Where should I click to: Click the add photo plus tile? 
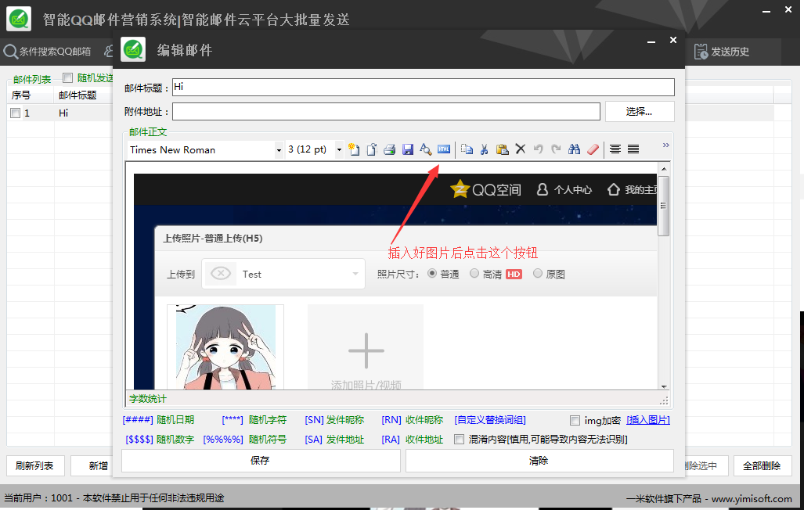click(366, 347)
